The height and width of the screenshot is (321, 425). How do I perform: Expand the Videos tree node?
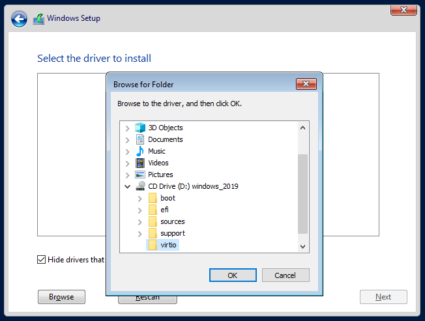point(127,163)
